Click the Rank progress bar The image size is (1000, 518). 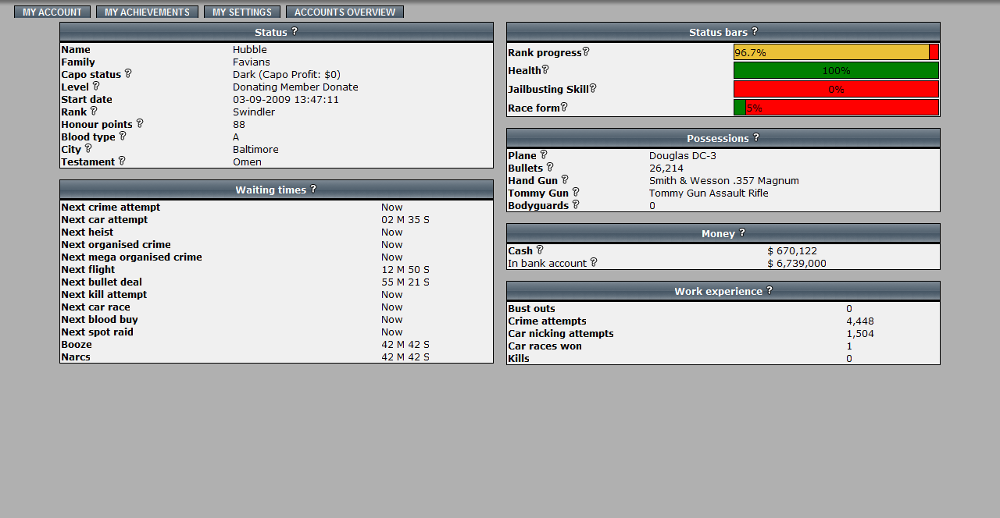click(836, 52)
